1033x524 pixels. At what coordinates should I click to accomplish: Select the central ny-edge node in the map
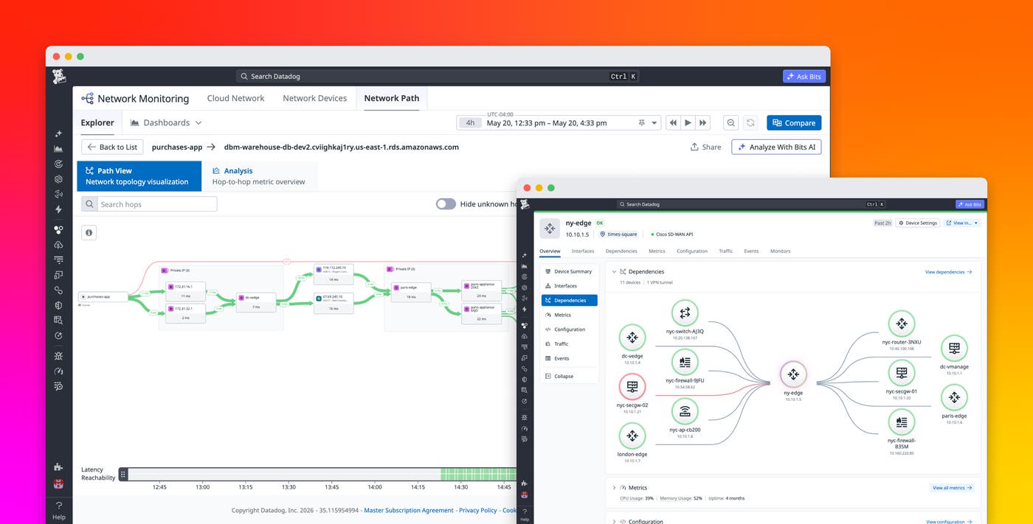(x=793, y=374)
